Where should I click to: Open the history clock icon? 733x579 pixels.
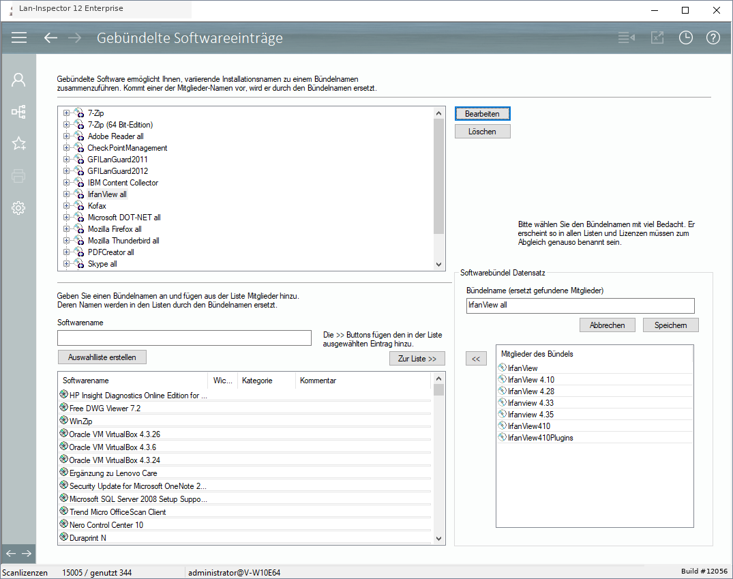click(685, 38)
